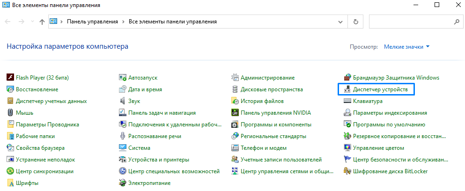Click the Брандмауэр Защитника Windows icon
This screenshot has height=191, width=465.
coord(347,78)
